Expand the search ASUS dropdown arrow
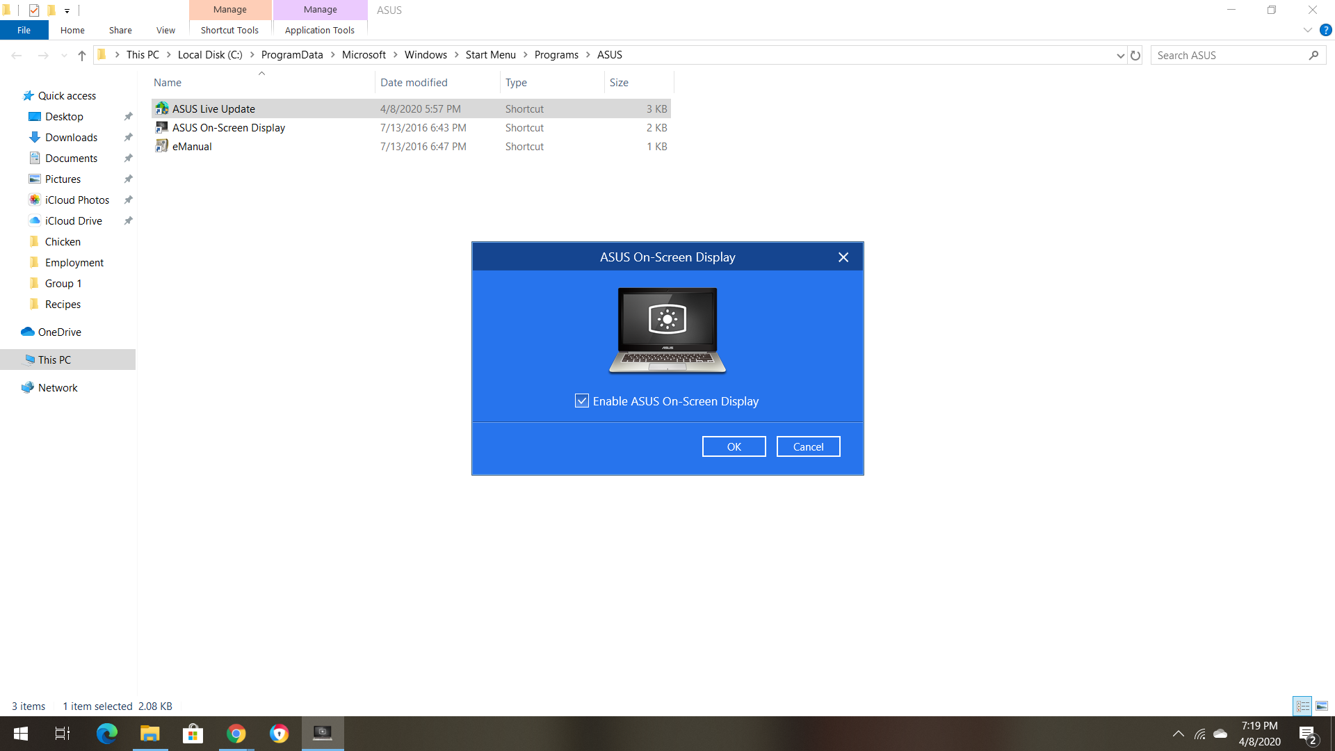The width and height of the screenshot is (1335, 751). point(1119,55)
